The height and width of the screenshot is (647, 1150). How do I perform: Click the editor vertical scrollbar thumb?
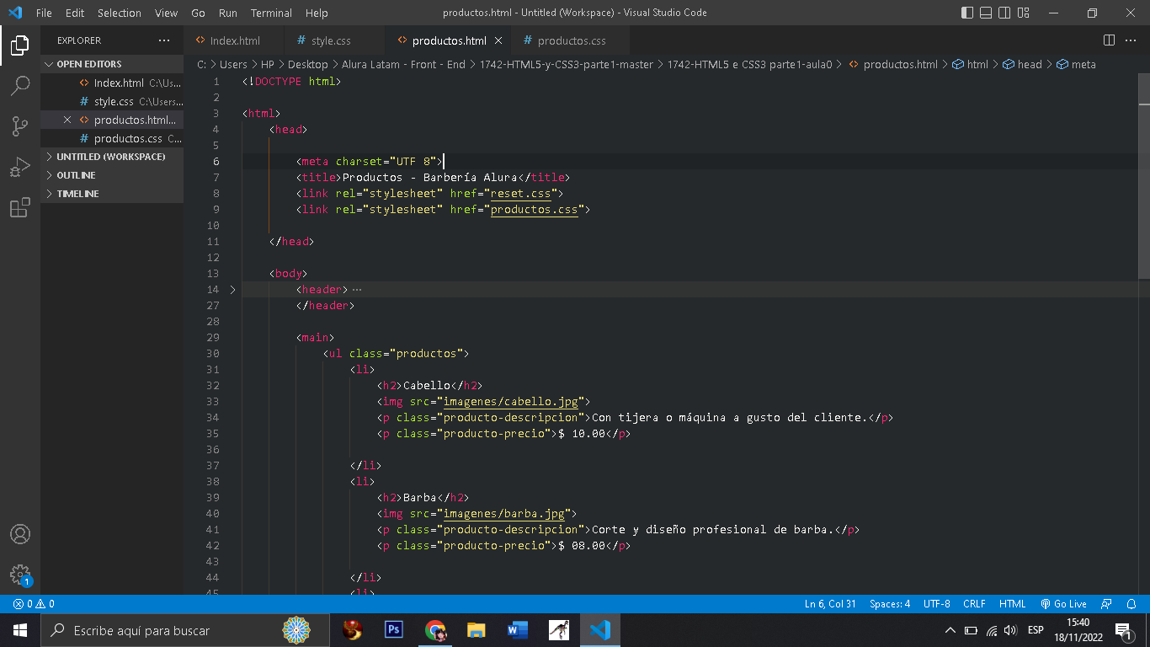click(1144, 176)
